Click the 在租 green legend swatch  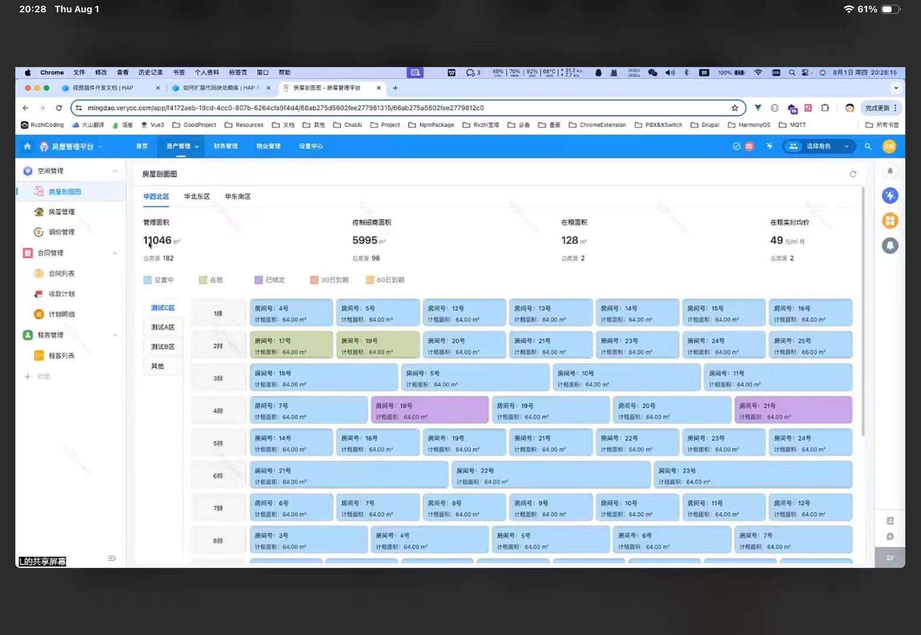(x=203, y=280)
